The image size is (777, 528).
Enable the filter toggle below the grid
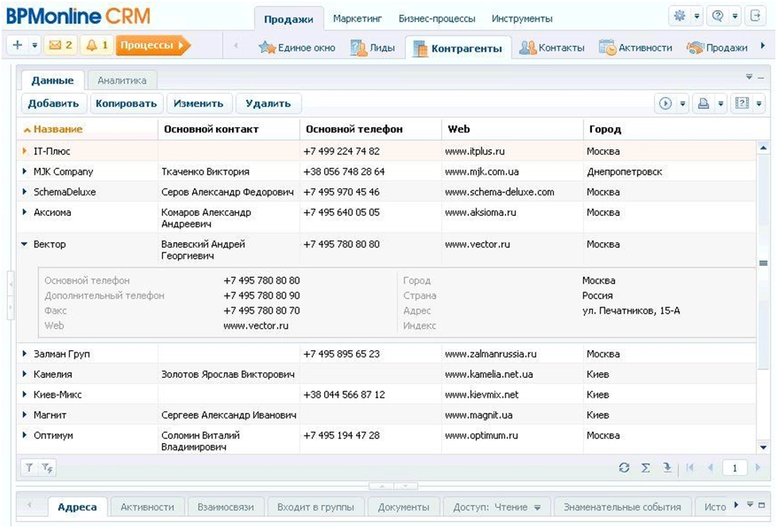click(28, 468)
